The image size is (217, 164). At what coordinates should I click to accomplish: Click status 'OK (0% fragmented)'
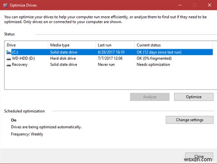[154, 58]
